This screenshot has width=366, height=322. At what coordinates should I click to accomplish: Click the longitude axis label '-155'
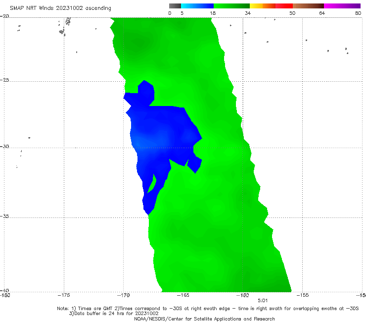(x=303, y=295)
